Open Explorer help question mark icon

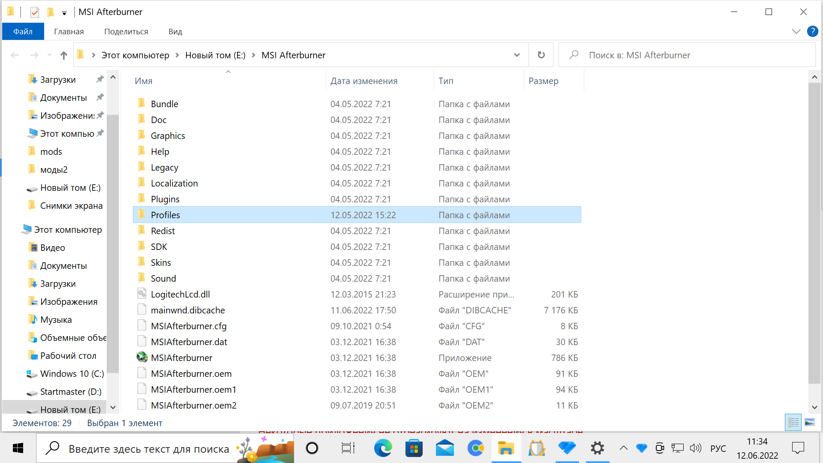(x=812, y=31)
